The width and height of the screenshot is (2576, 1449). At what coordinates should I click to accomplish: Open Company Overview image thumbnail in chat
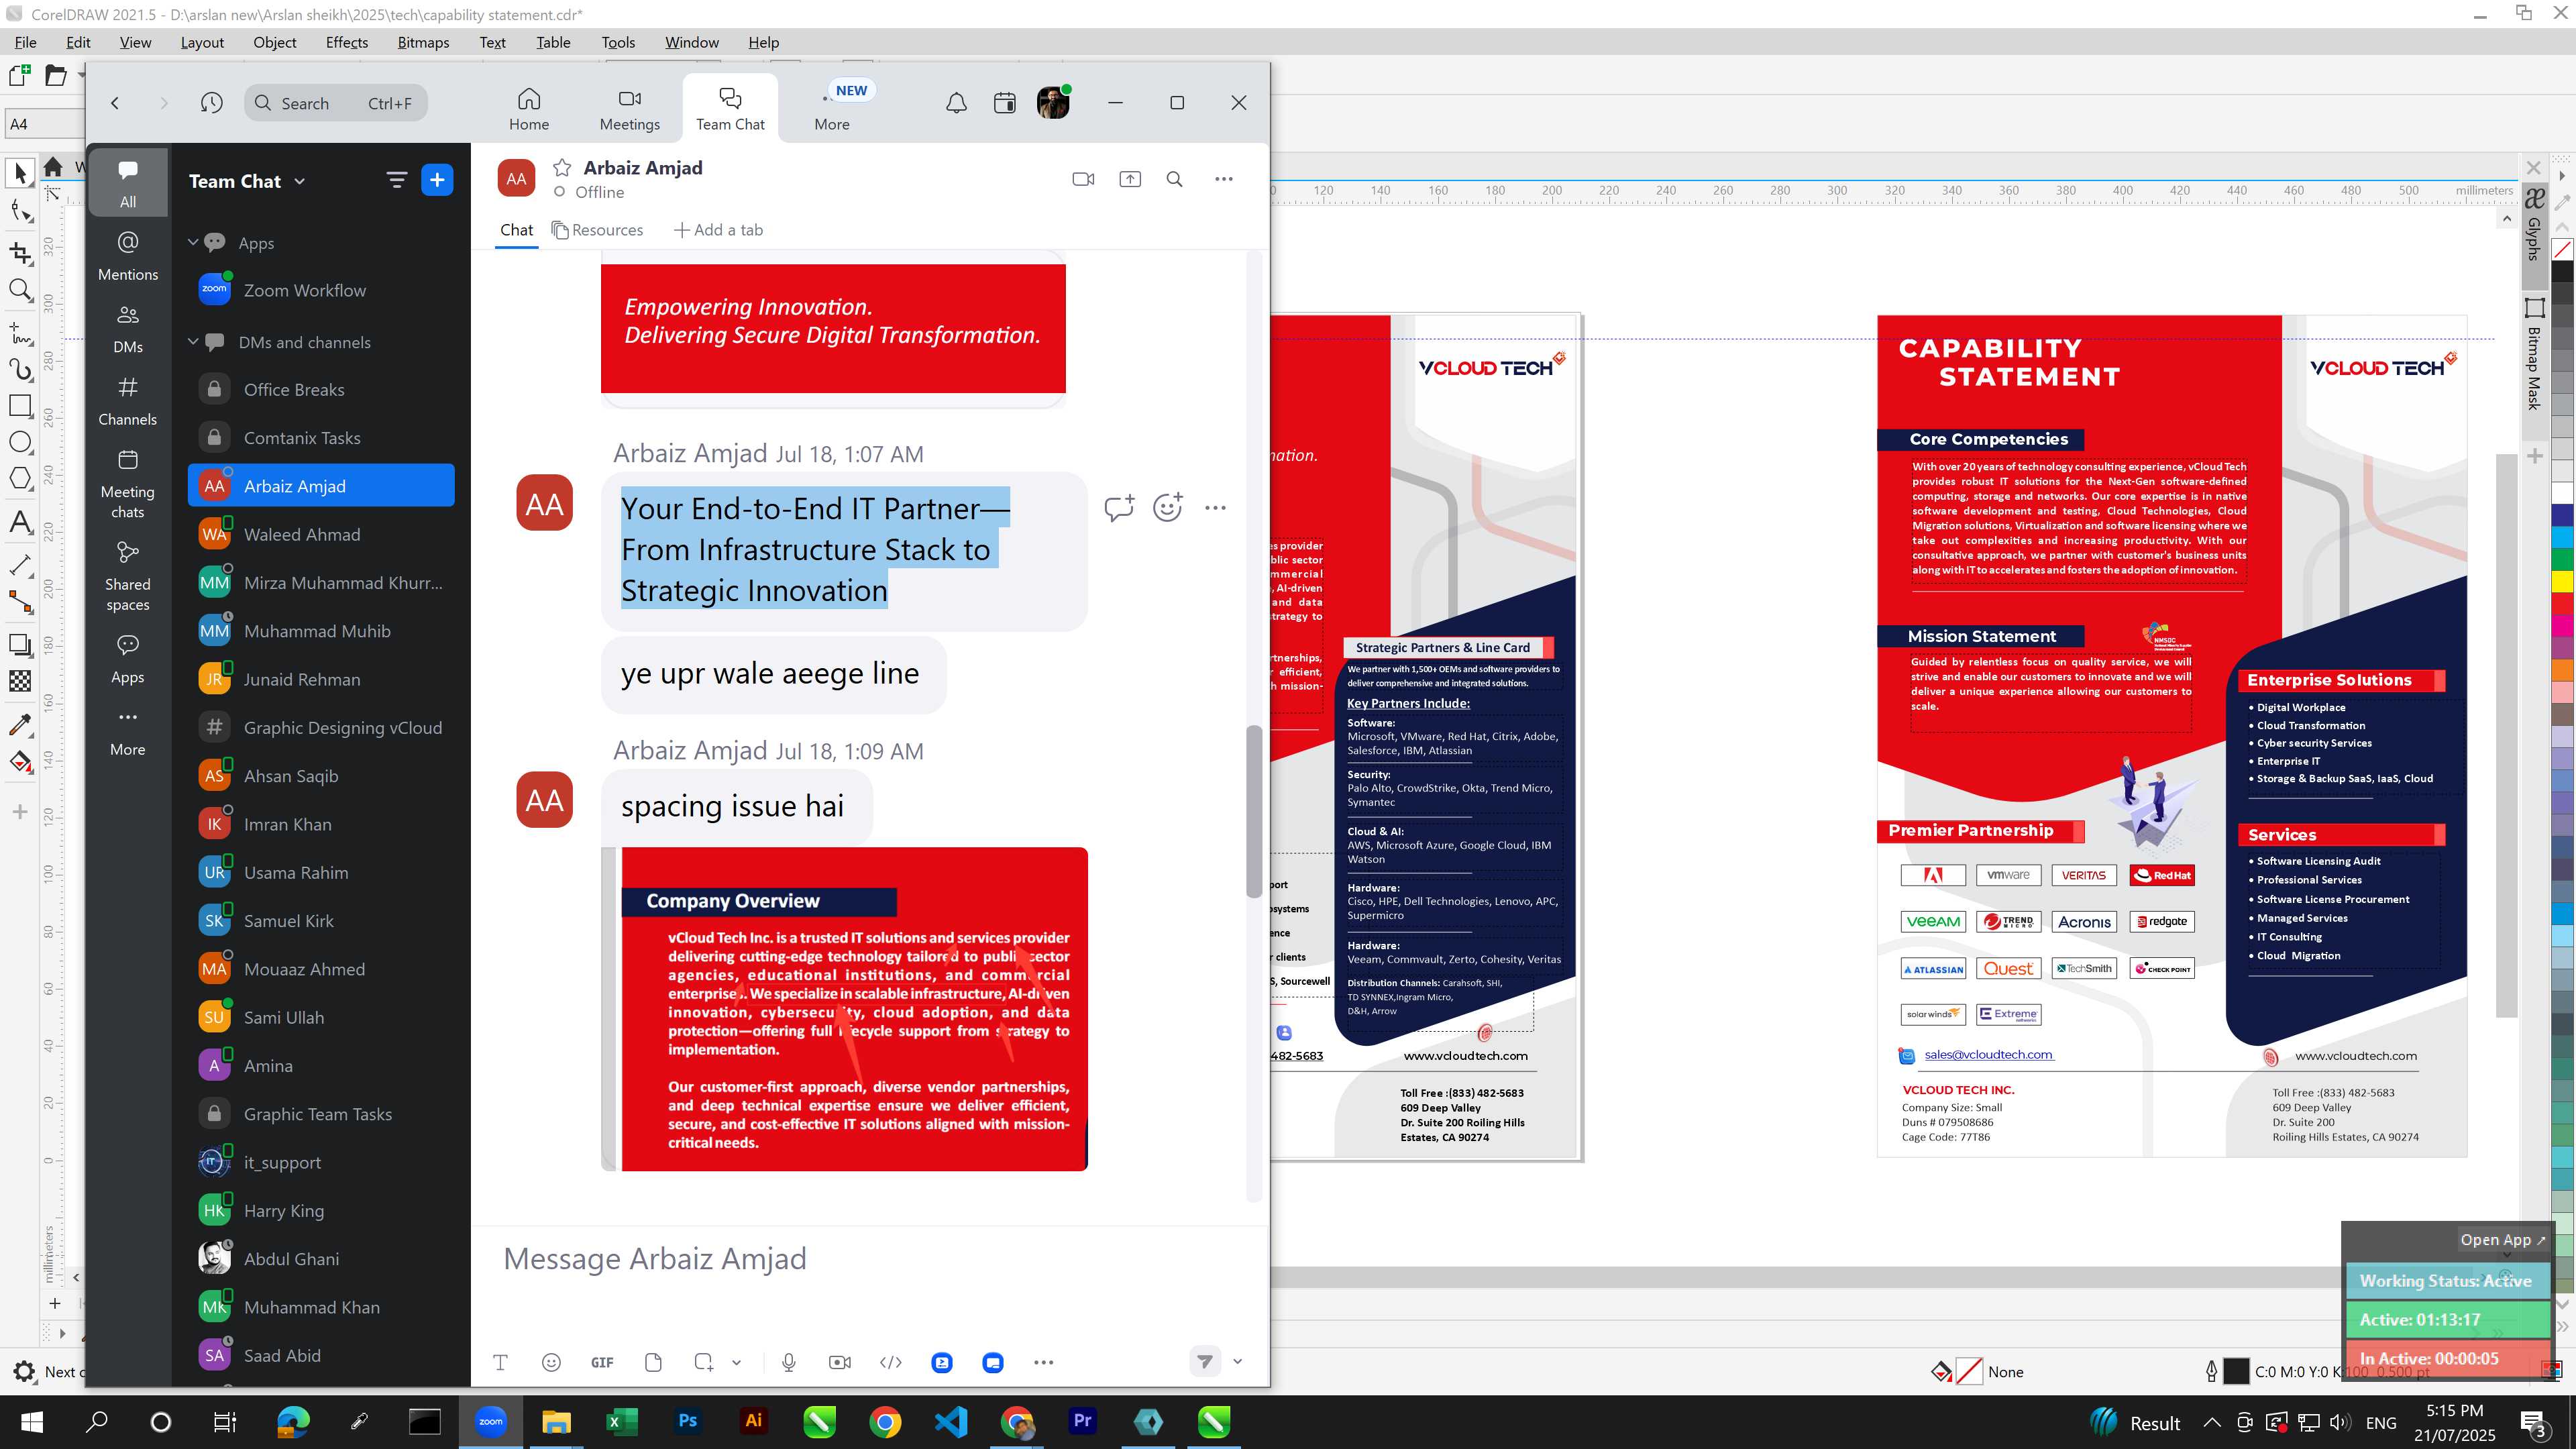click(x=845, y=1009)
